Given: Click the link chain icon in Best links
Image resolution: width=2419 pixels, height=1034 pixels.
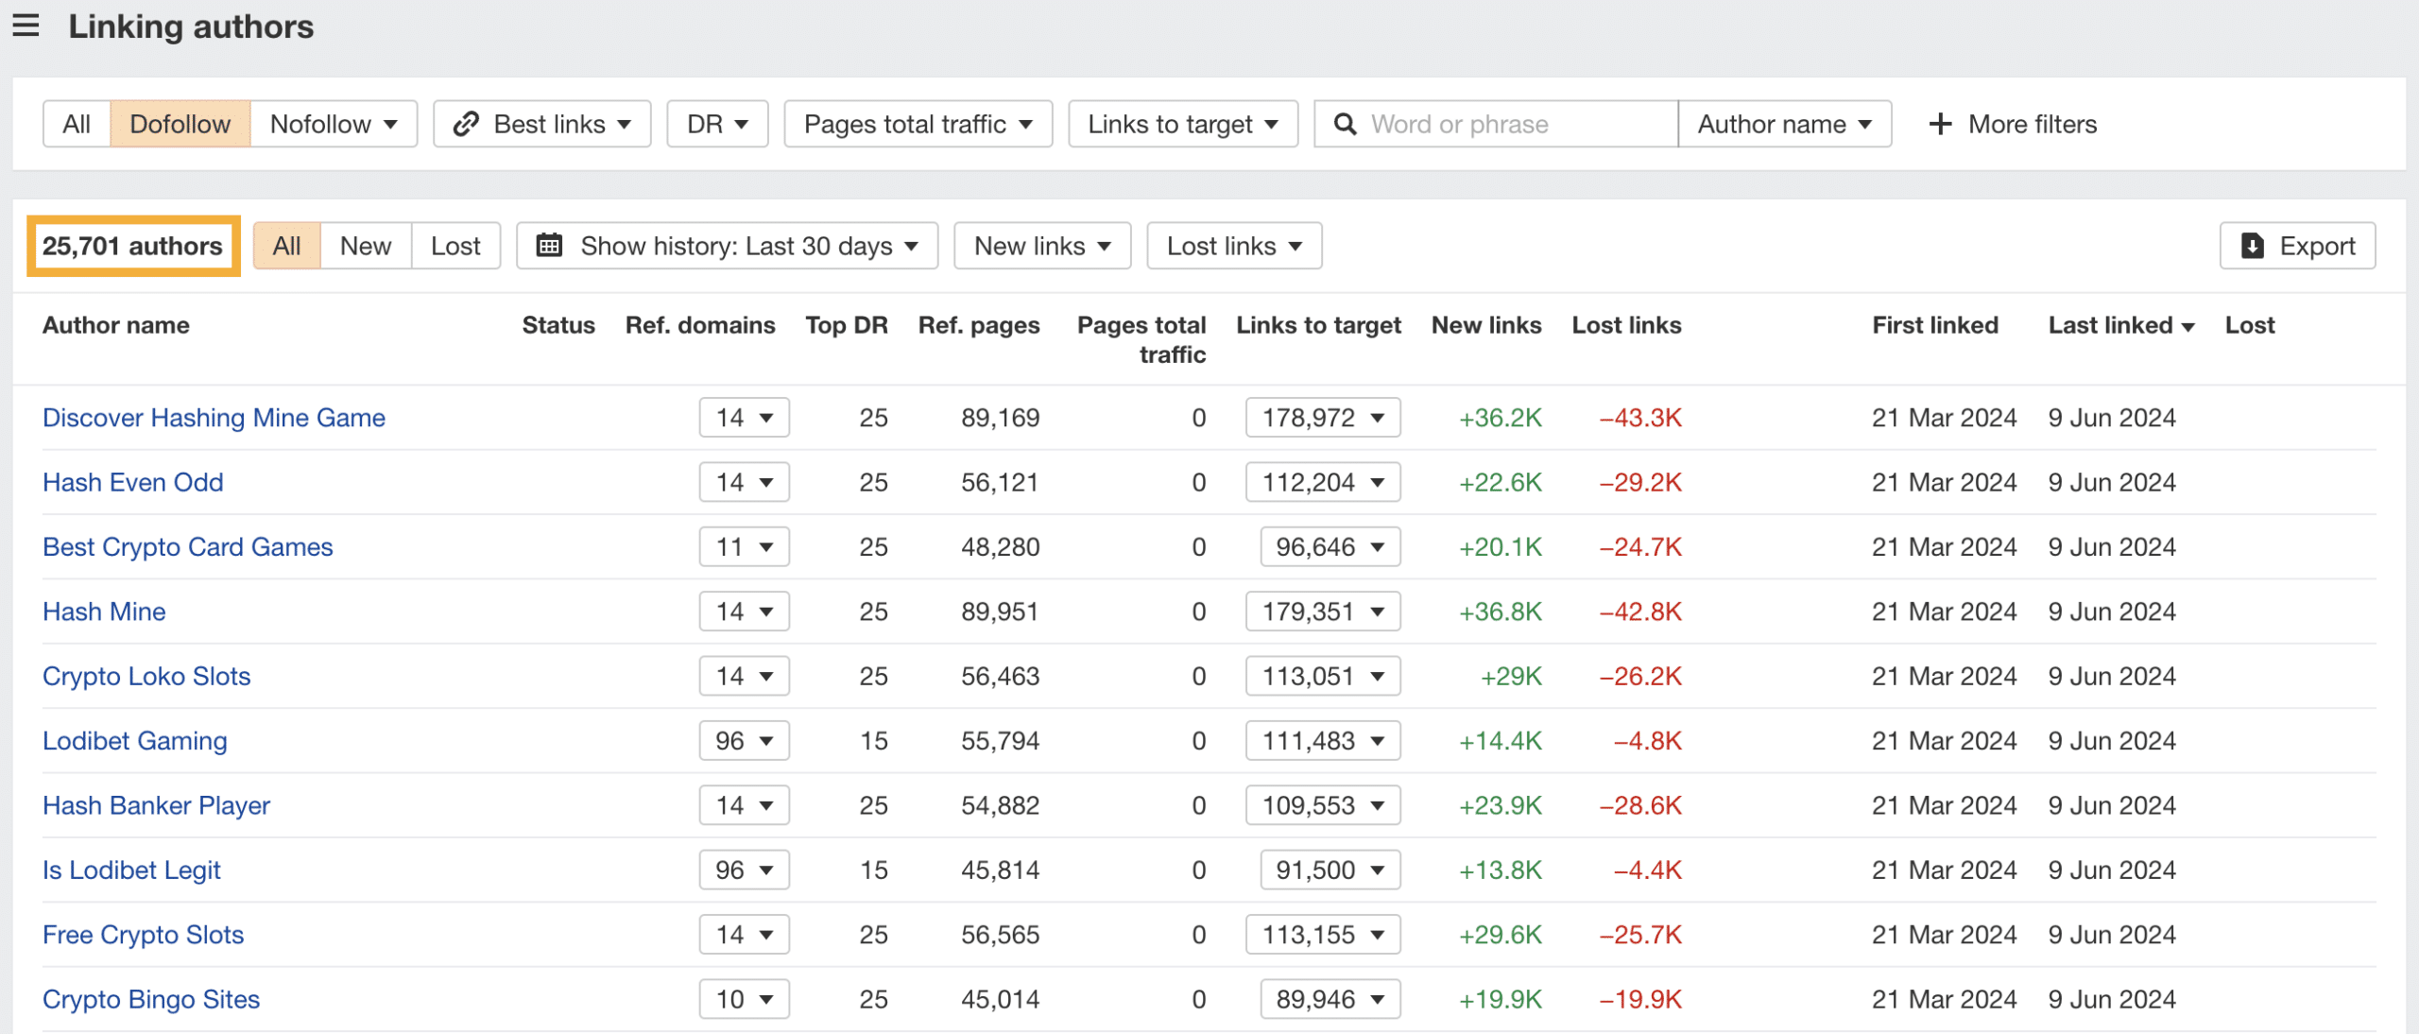Looking at the screenshot, I should pyautogui.click(x=466, y=124).
